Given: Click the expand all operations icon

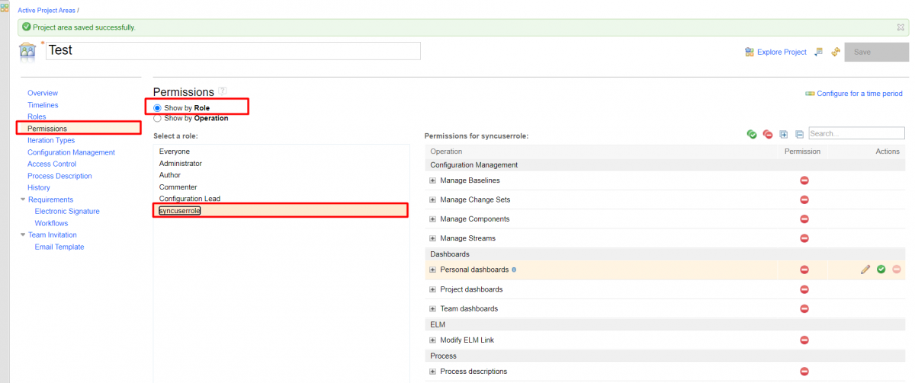Looking at the screenshot, I should coord(784,134).
